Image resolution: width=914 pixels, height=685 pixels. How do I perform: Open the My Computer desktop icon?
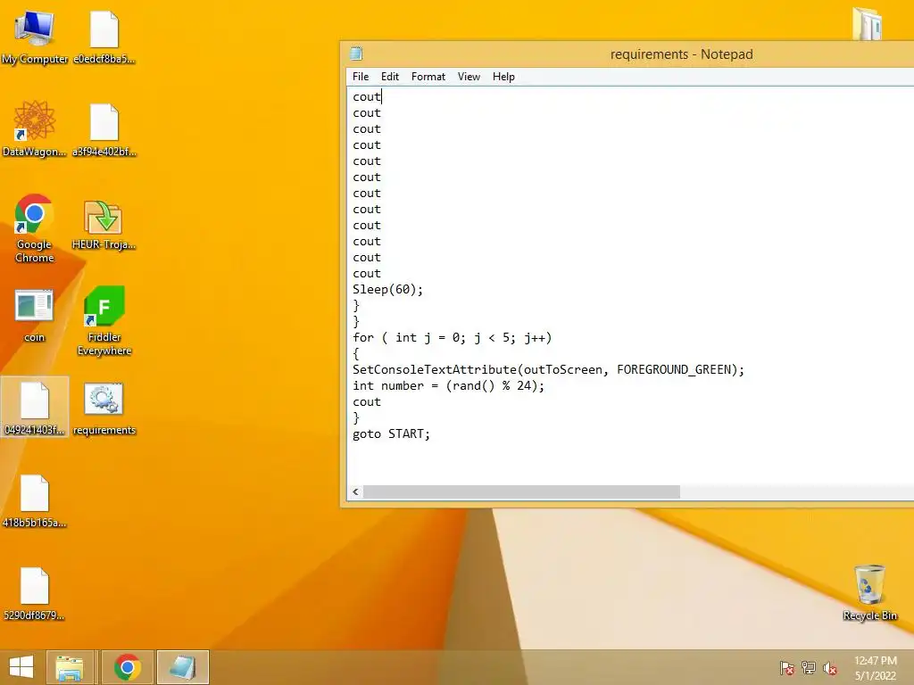coord(35,36)
